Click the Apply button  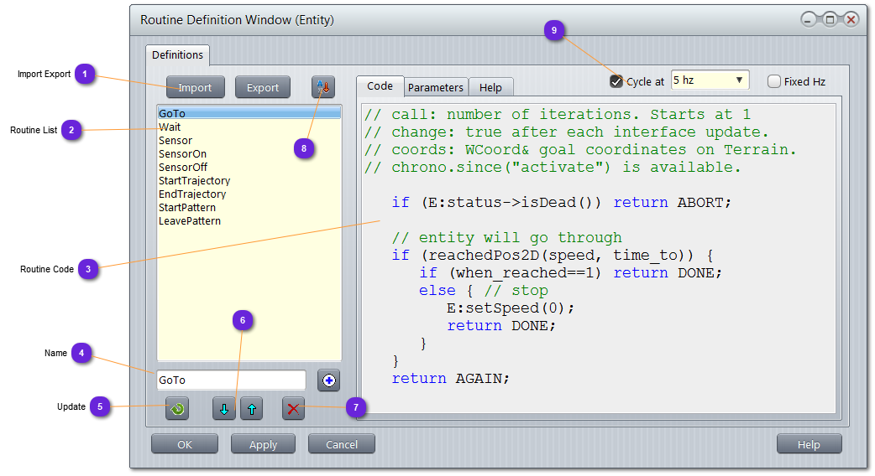(x=263, y=444)
